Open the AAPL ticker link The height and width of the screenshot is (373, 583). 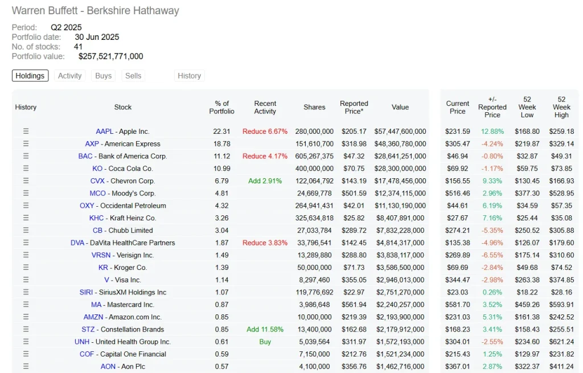click(x=105, y=132)
